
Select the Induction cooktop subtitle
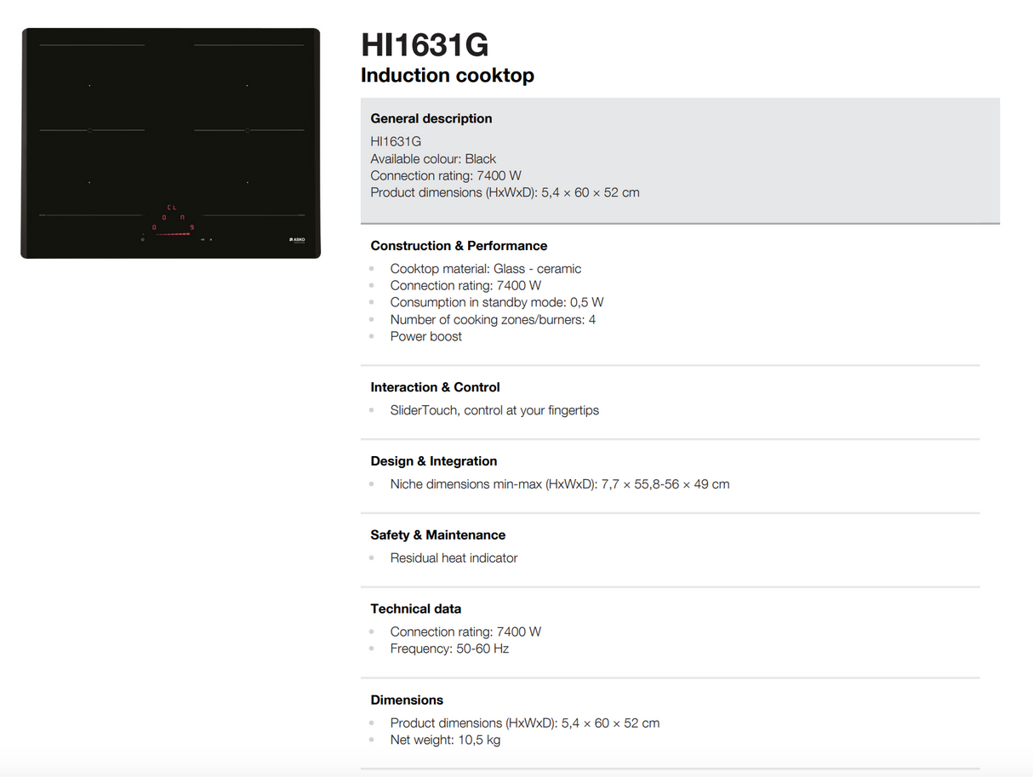(x=448, y=76)
